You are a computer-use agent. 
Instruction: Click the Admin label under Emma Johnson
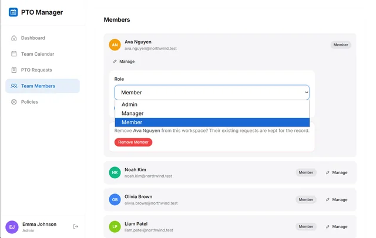[28, 230]
